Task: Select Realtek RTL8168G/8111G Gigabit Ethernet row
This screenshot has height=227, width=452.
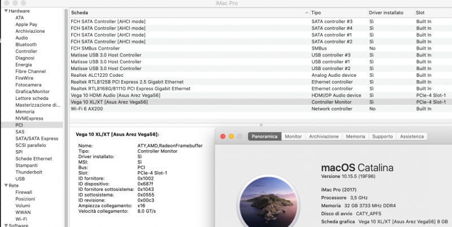Action: click(260, 89)
